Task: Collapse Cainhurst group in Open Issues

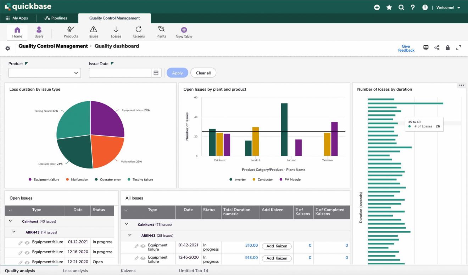Action: coord(10,221)
